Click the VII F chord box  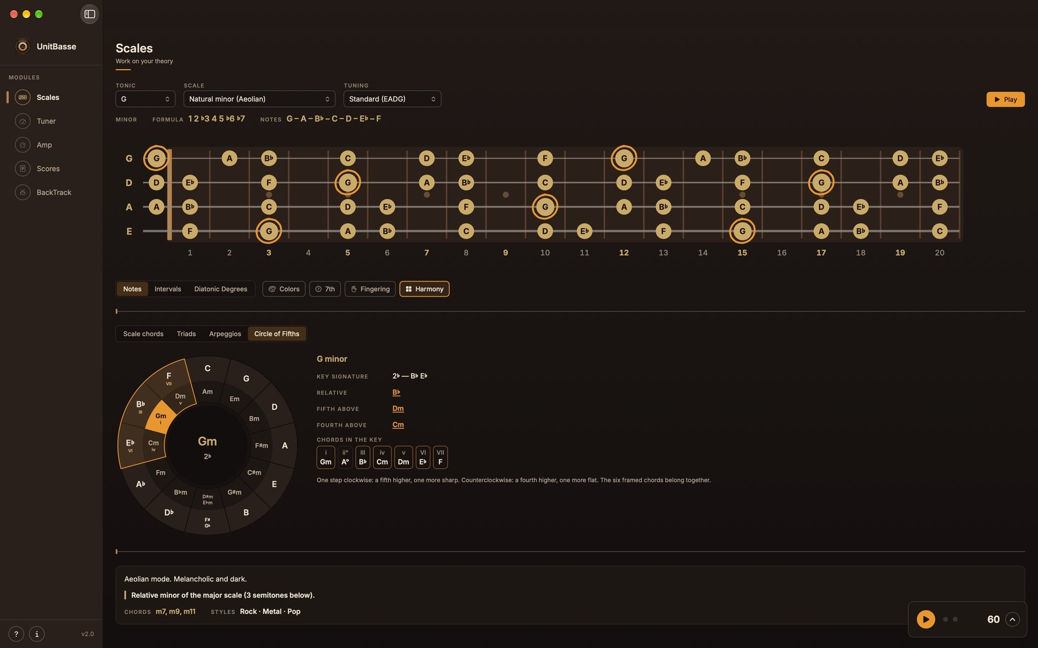click(440, 457)
